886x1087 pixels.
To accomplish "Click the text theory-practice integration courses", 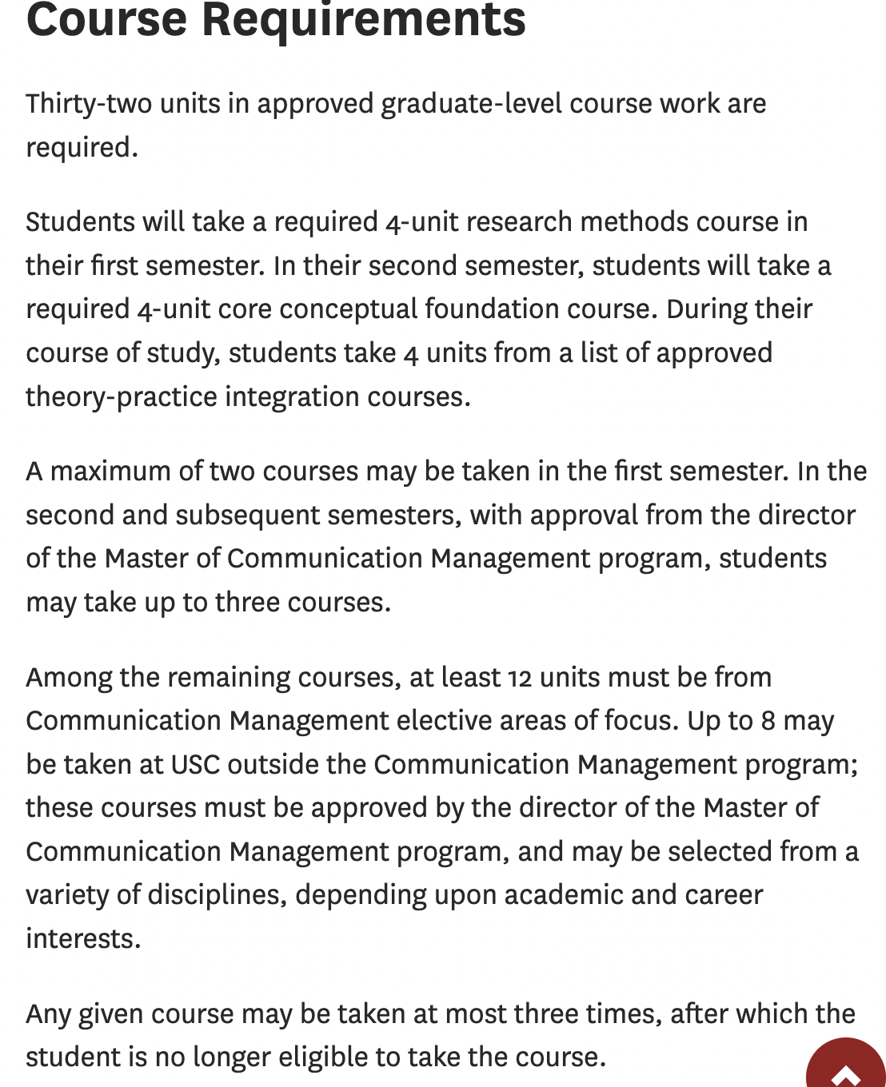I will pyautogui.click(x=249, y=395).
